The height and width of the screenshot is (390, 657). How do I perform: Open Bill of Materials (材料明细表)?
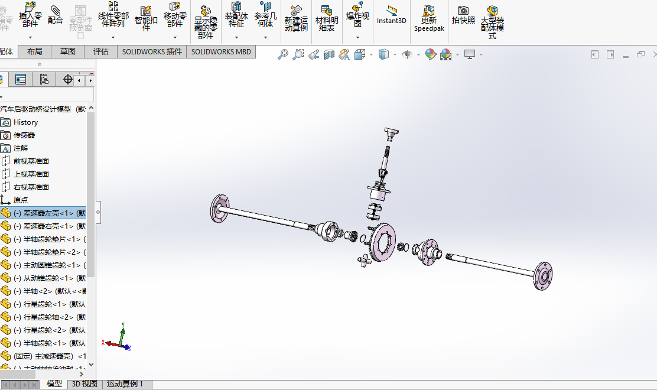click(x=327, y=18)
